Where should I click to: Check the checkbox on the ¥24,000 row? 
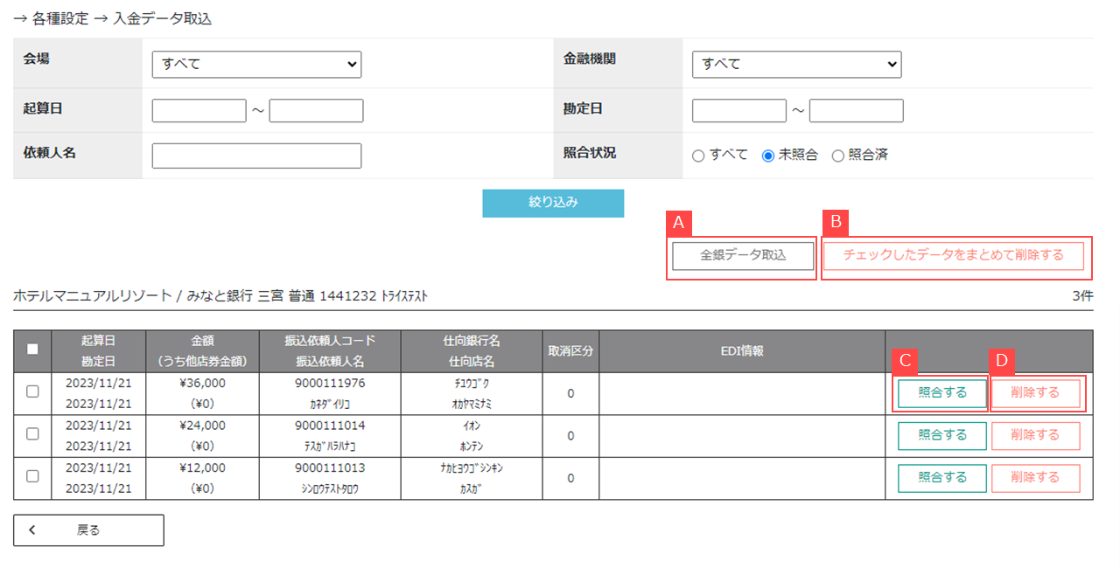(x=32, y=434)
